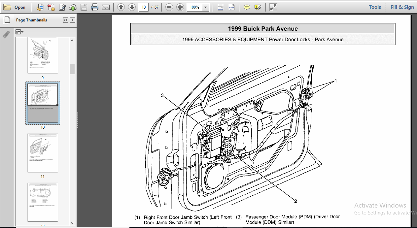Open the Tools pane
Viewport: 417px width, 228px height.
[x=375, y=7]
